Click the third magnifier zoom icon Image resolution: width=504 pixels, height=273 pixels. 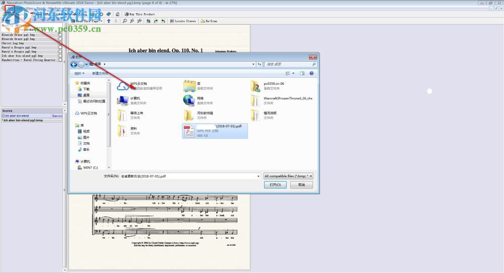pos(139,21)
